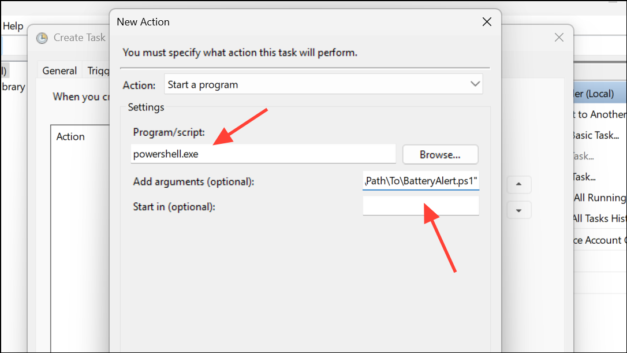Viewport: 627px width, 353px height.
Task: Click the Library tree item at left
Action: coord(13,87)
